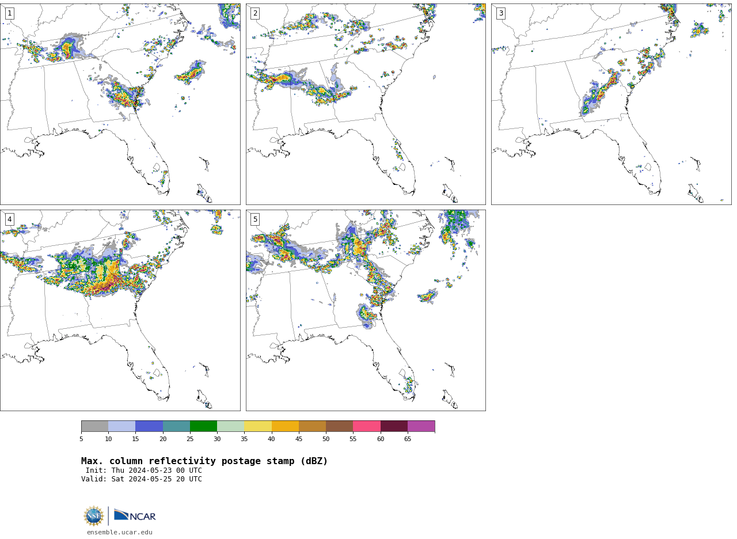Click the Valid: Sat 2024-05-25 20 UTC line

point(142,479)
